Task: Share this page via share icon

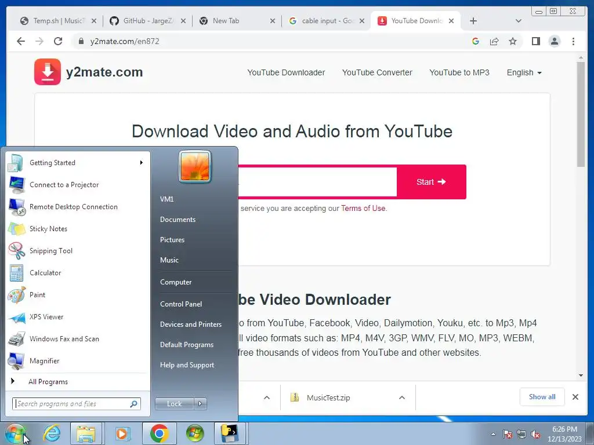Action: pyautogui.click(x=494, y=41)
